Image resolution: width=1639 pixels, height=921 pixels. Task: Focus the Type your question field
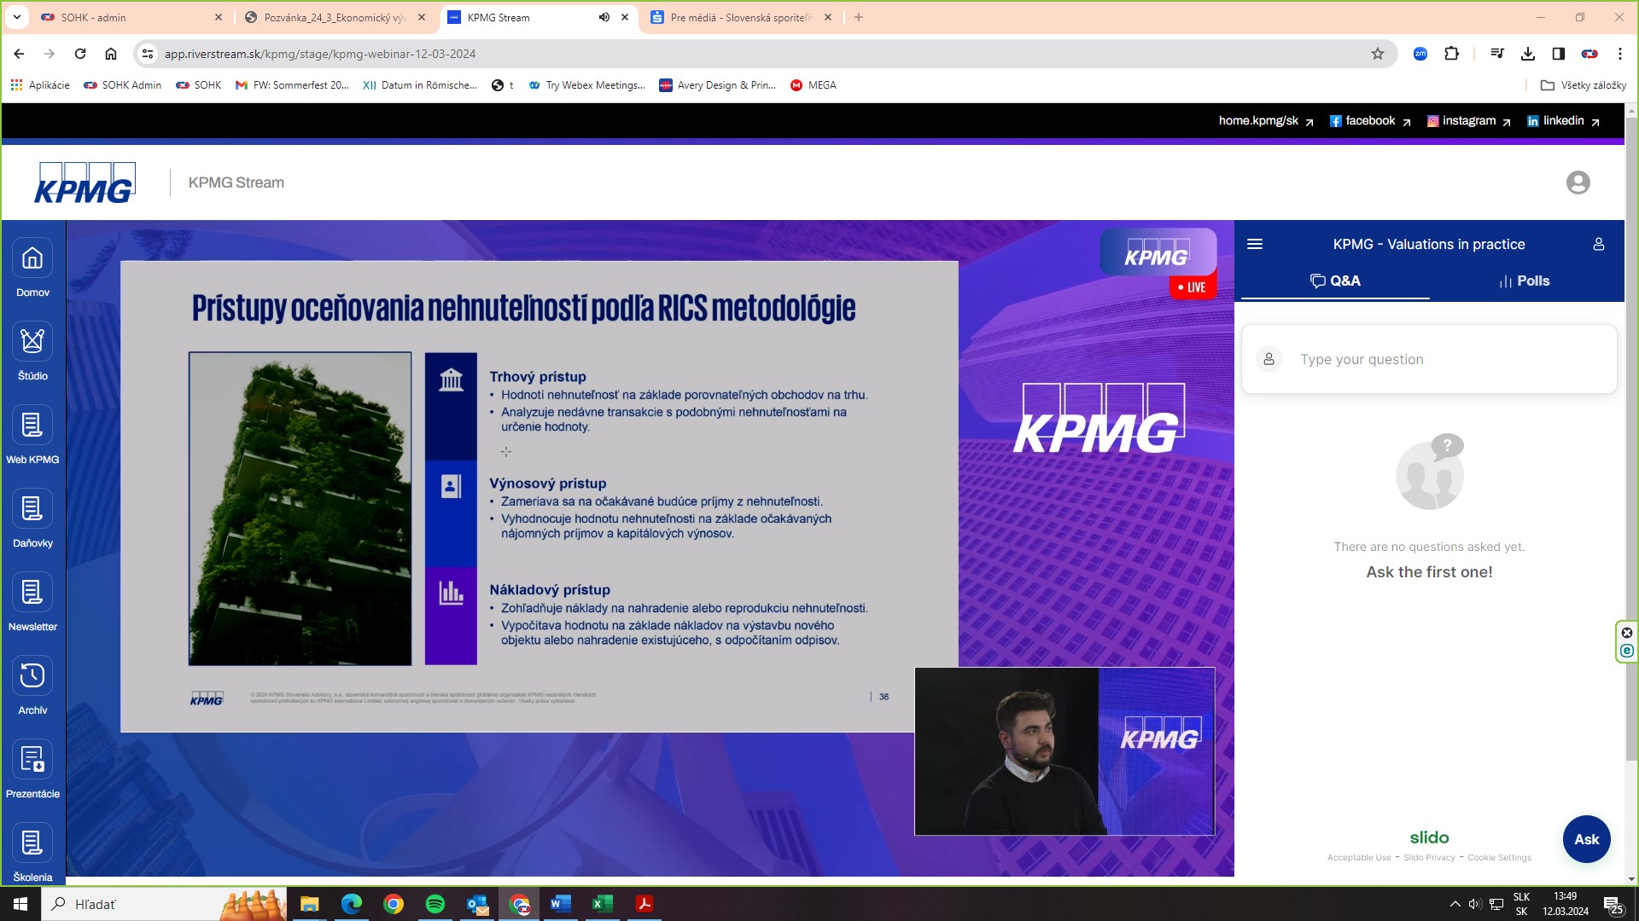(x=1429, y=360)
